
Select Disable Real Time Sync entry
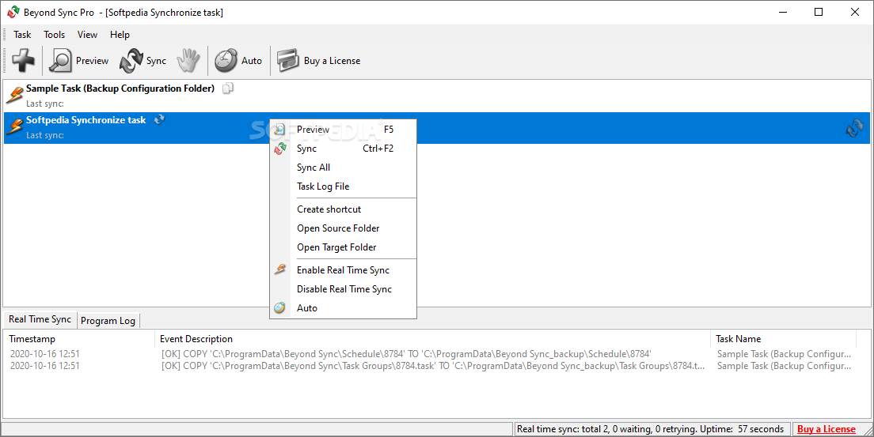click(x=343, y=289)
